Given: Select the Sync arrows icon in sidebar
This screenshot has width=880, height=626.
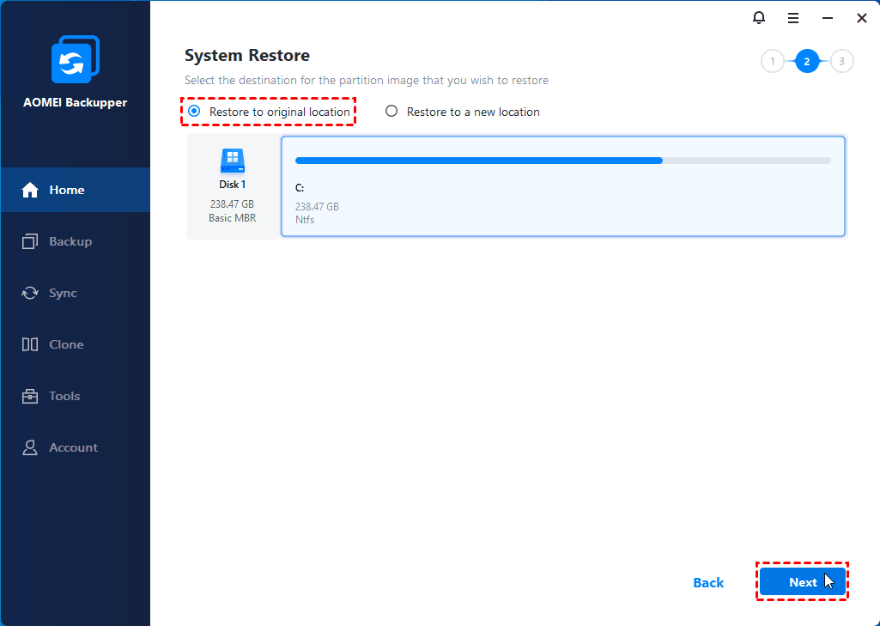Looking at the screenshot, I should (30, 293).
